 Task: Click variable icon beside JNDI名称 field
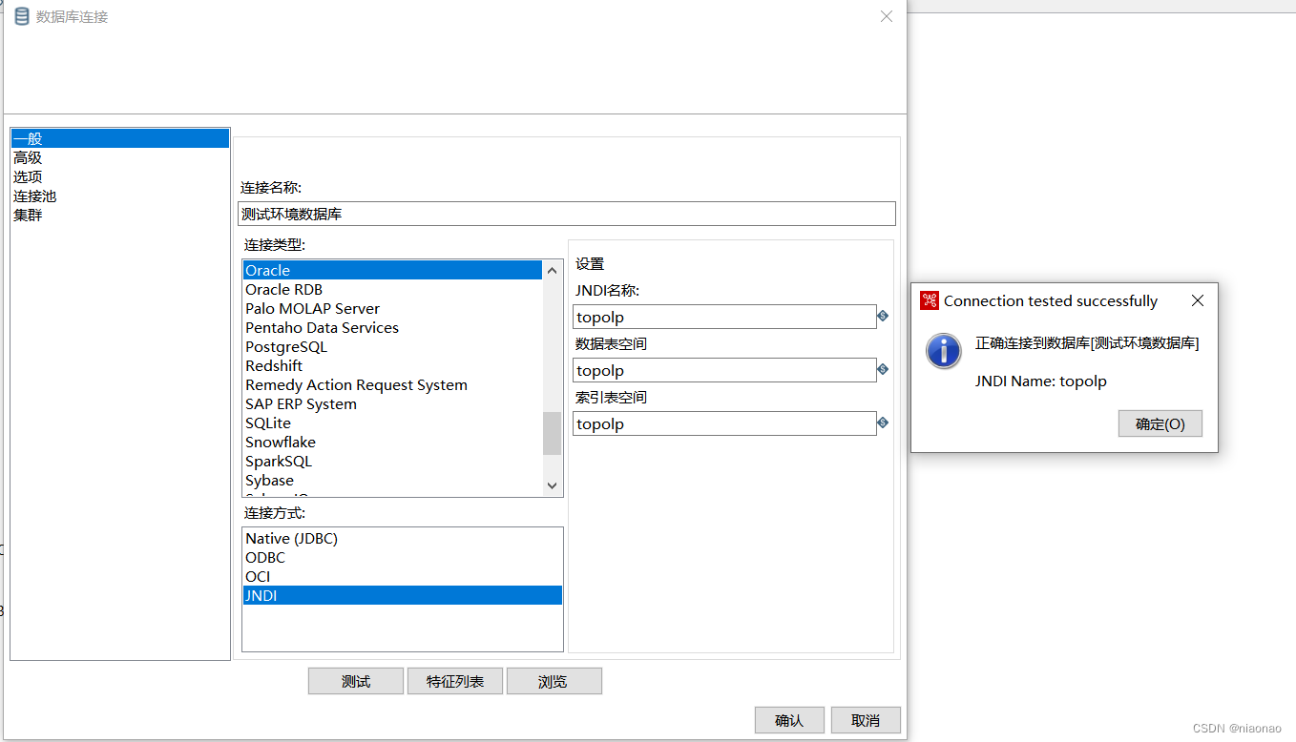click(x=883, y=316)
